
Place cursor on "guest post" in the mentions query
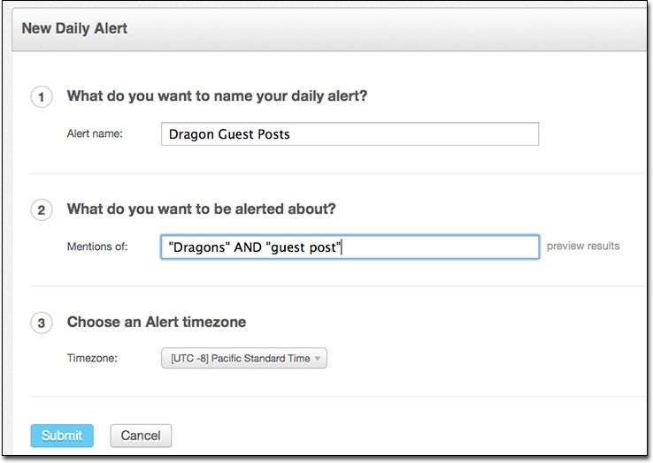(x=301, y=247)
